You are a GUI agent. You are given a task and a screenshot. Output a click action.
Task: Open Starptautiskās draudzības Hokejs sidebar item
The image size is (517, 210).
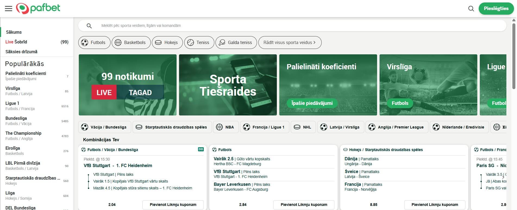click(37, 181)
